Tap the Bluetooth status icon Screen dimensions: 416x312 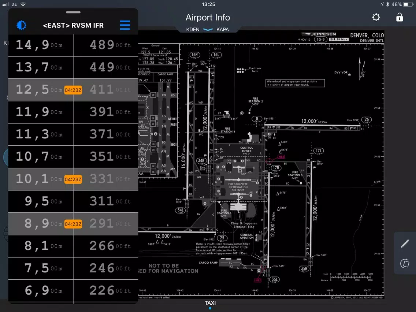point(387,4)
